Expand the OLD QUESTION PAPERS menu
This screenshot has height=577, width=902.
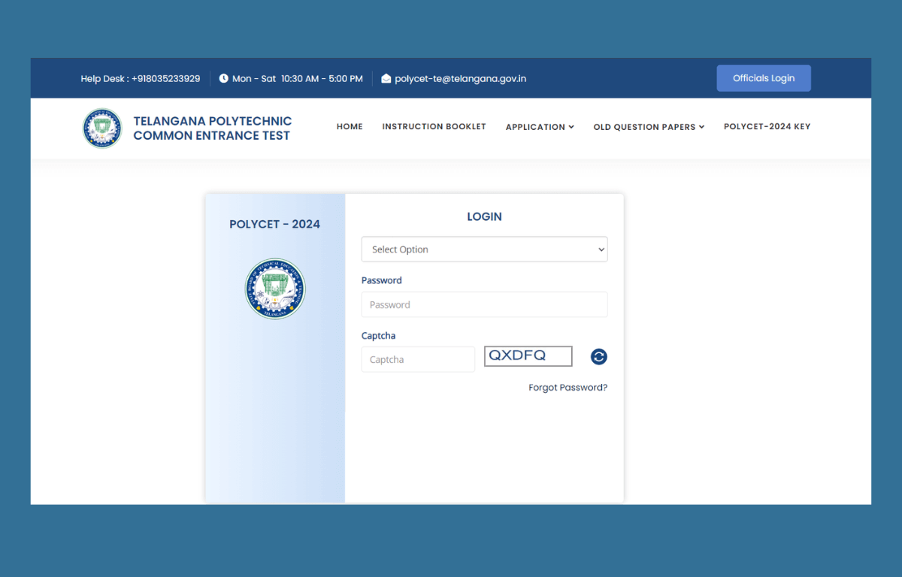pyautogui.click(x=649, y=127)
